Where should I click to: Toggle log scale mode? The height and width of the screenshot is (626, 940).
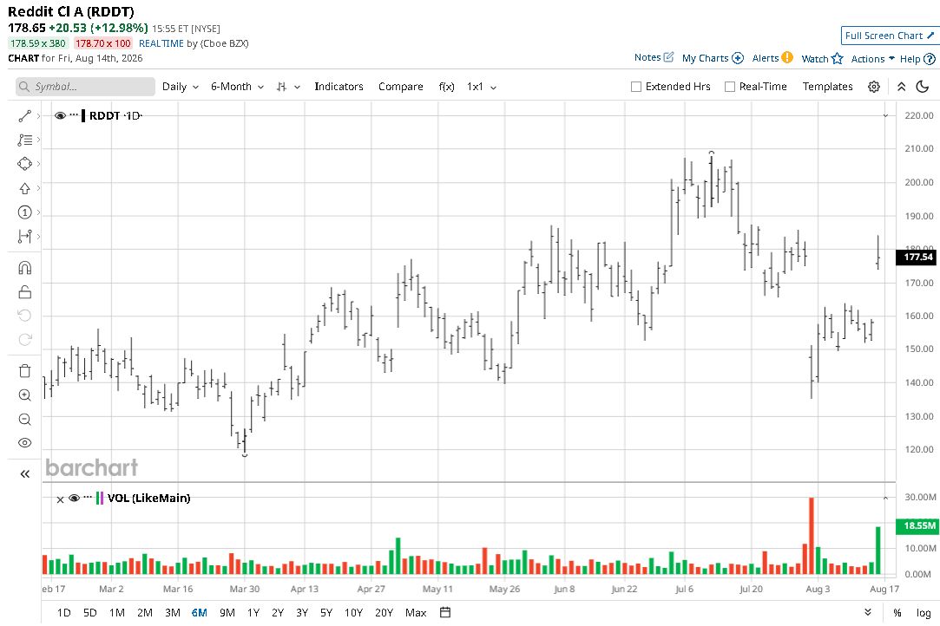click(x=924, y=613)
